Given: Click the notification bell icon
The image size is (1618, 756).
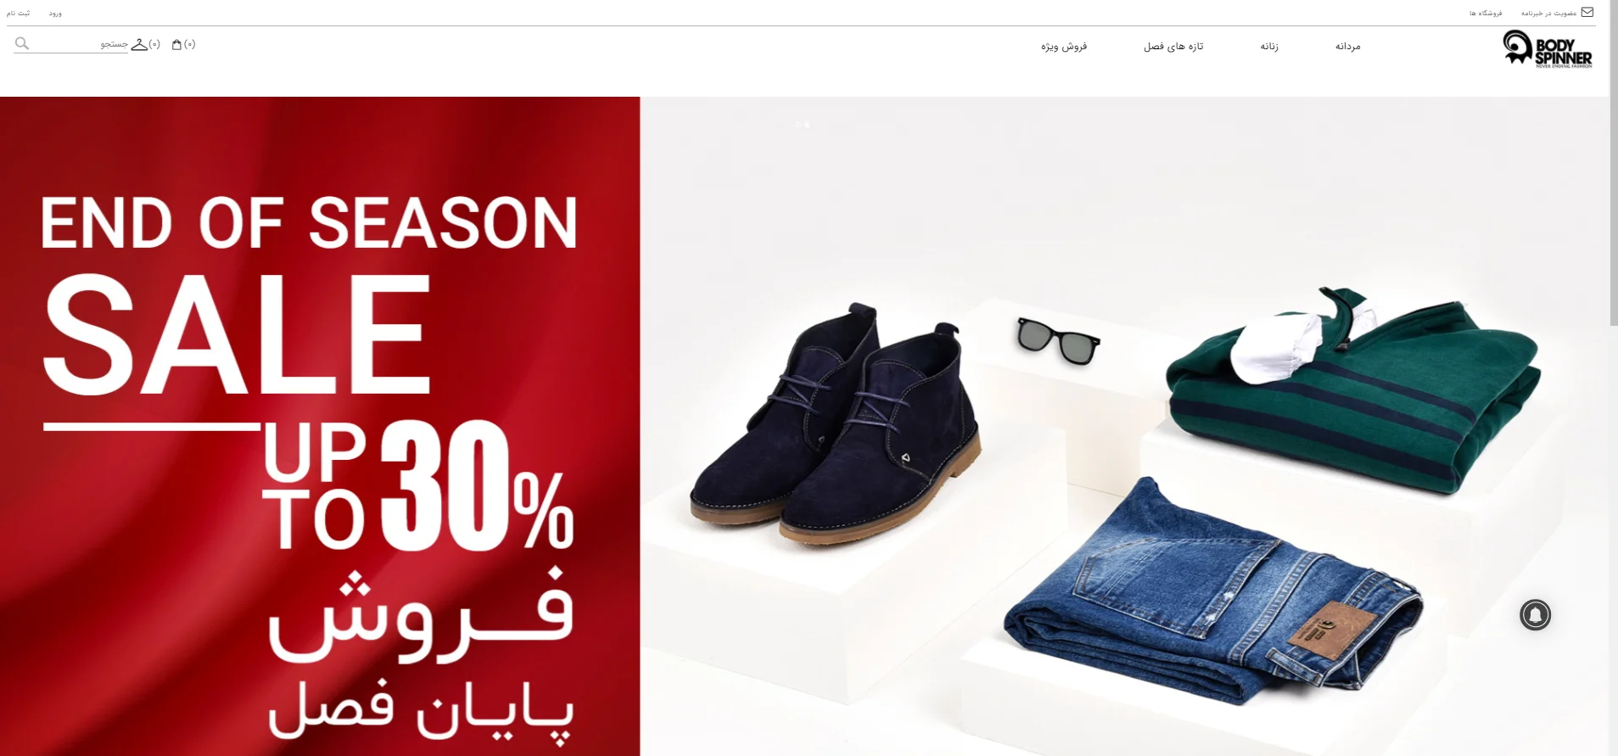Looking at the screenshot, I should 1535,614.
